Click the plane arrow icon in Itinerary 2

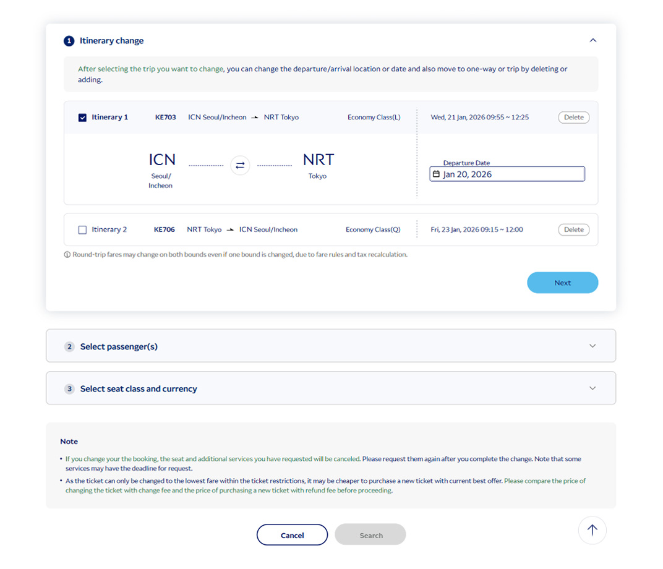coord(230,230)
